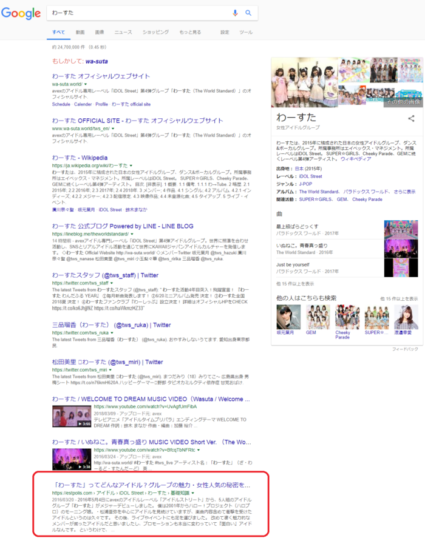Image resolution: width=425 pixels, height=541 pixels.
Task: Open 松田美里 (@tws_miri) Twitter result
Action: coord(107,362)
